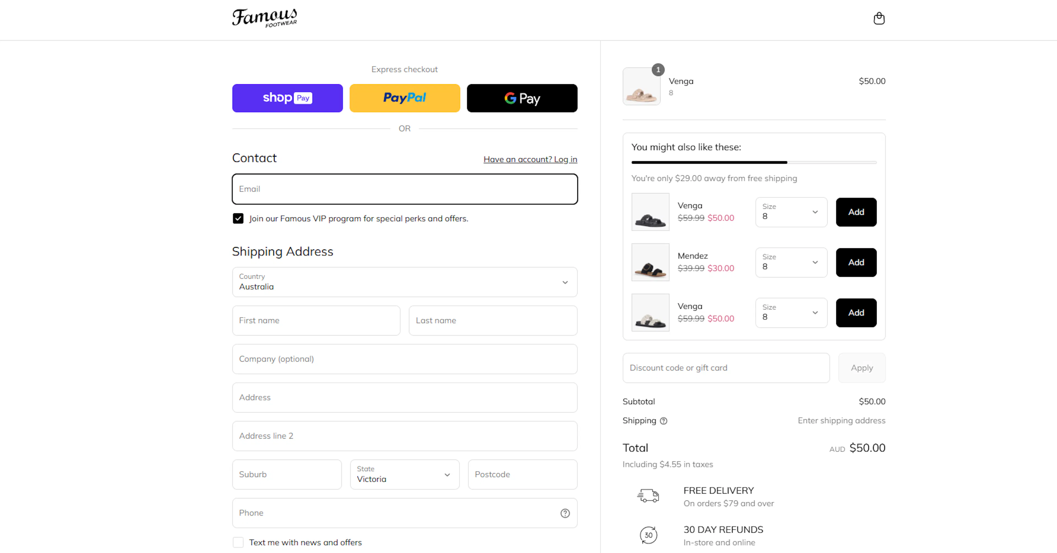Click the Shipping info question icon
This screenshot has height=553, width=1057.
663,421
